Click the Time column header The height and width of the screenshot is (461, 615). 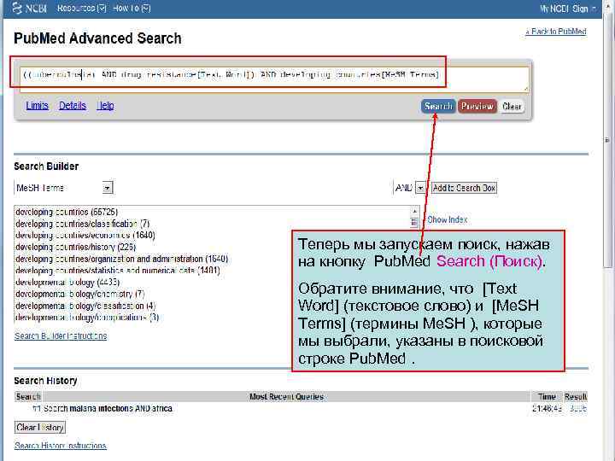[547, 397]
